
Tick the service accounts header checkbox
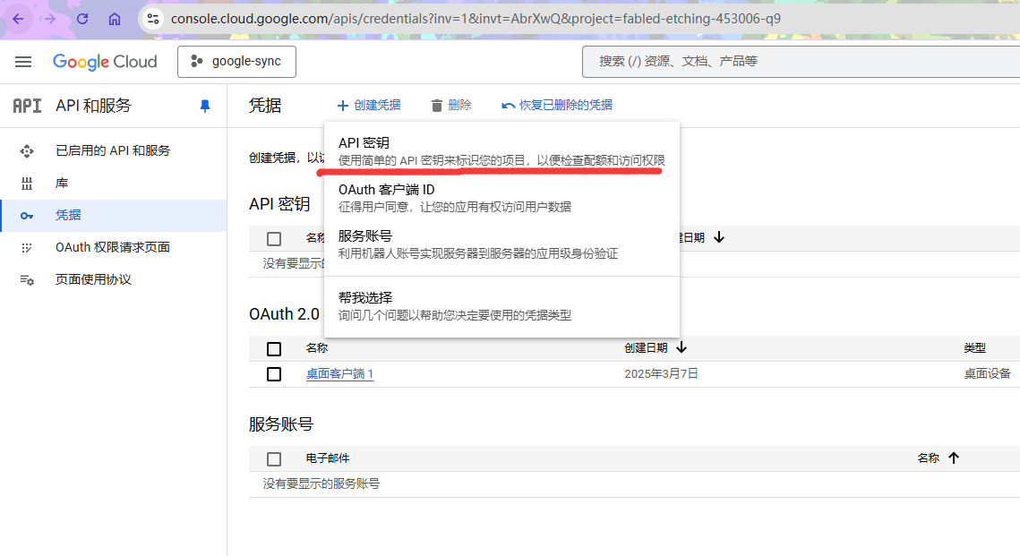click(274, 459)
